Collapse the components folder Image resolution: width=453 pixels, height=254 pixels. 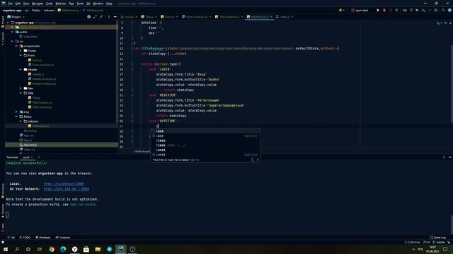click(16, 46)
